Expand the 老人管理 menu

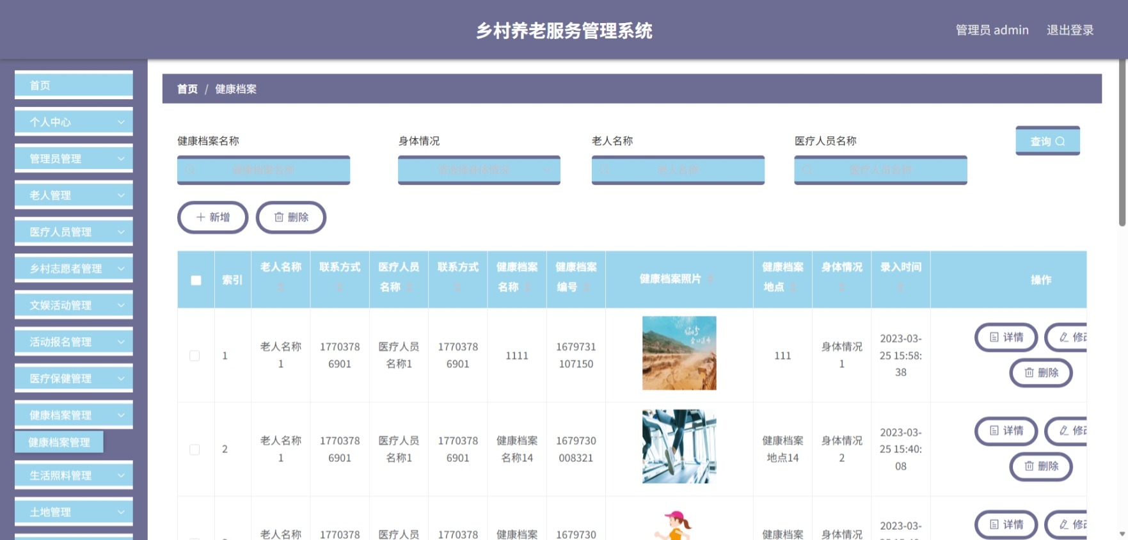click(x=74, y=195)
